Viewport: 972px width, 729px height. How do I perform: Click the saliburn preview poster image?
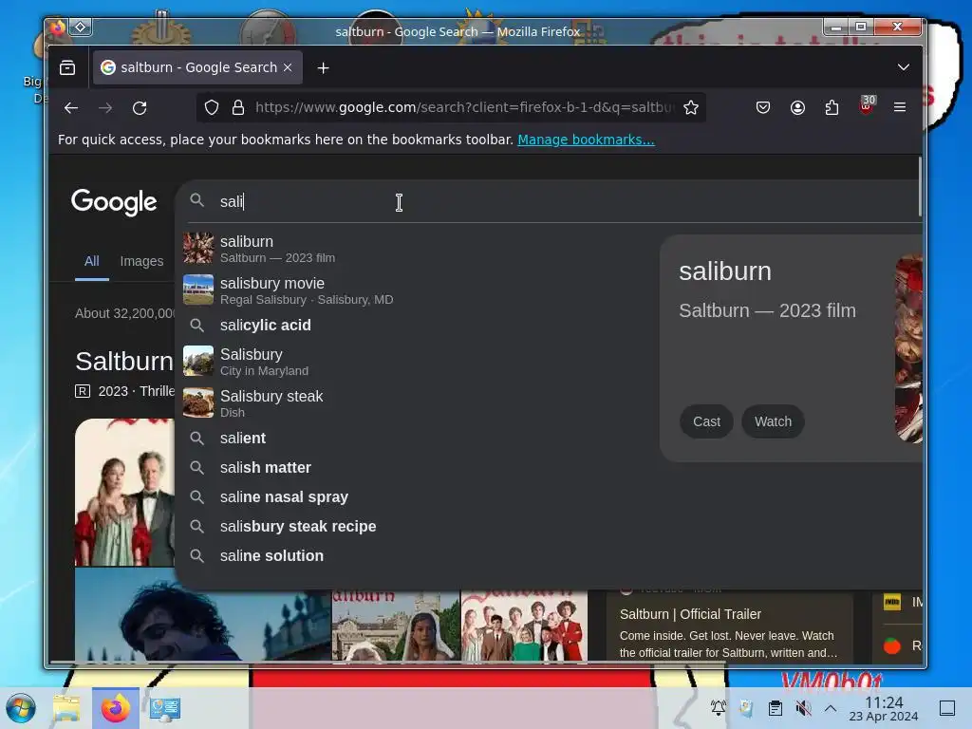(908, 348)
